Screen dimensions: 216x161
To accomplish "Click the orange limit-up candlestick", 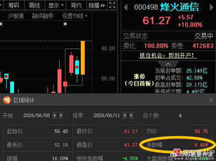I will pyautogui.click(x=83, y=58).
